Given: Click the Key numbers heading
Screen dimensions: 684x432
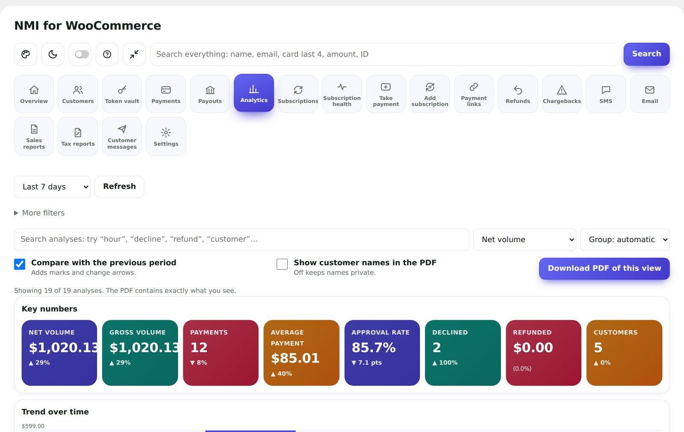Looking at the screenshot, I should pos(50,309).
